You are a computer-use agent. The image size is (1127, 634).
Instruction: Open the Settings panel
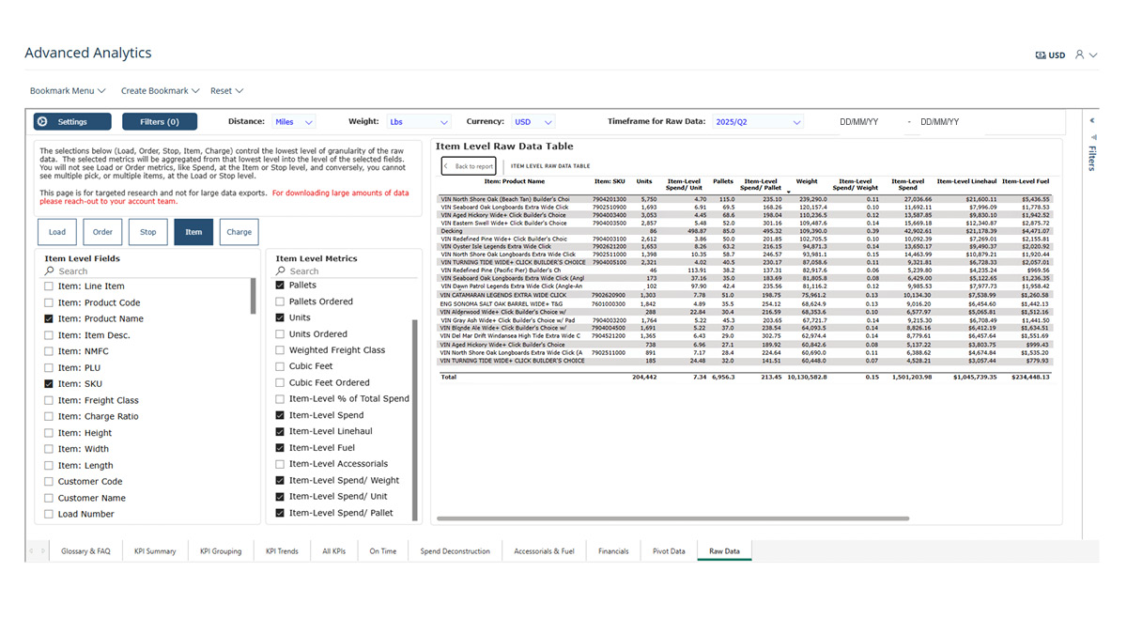coord(71,120)
